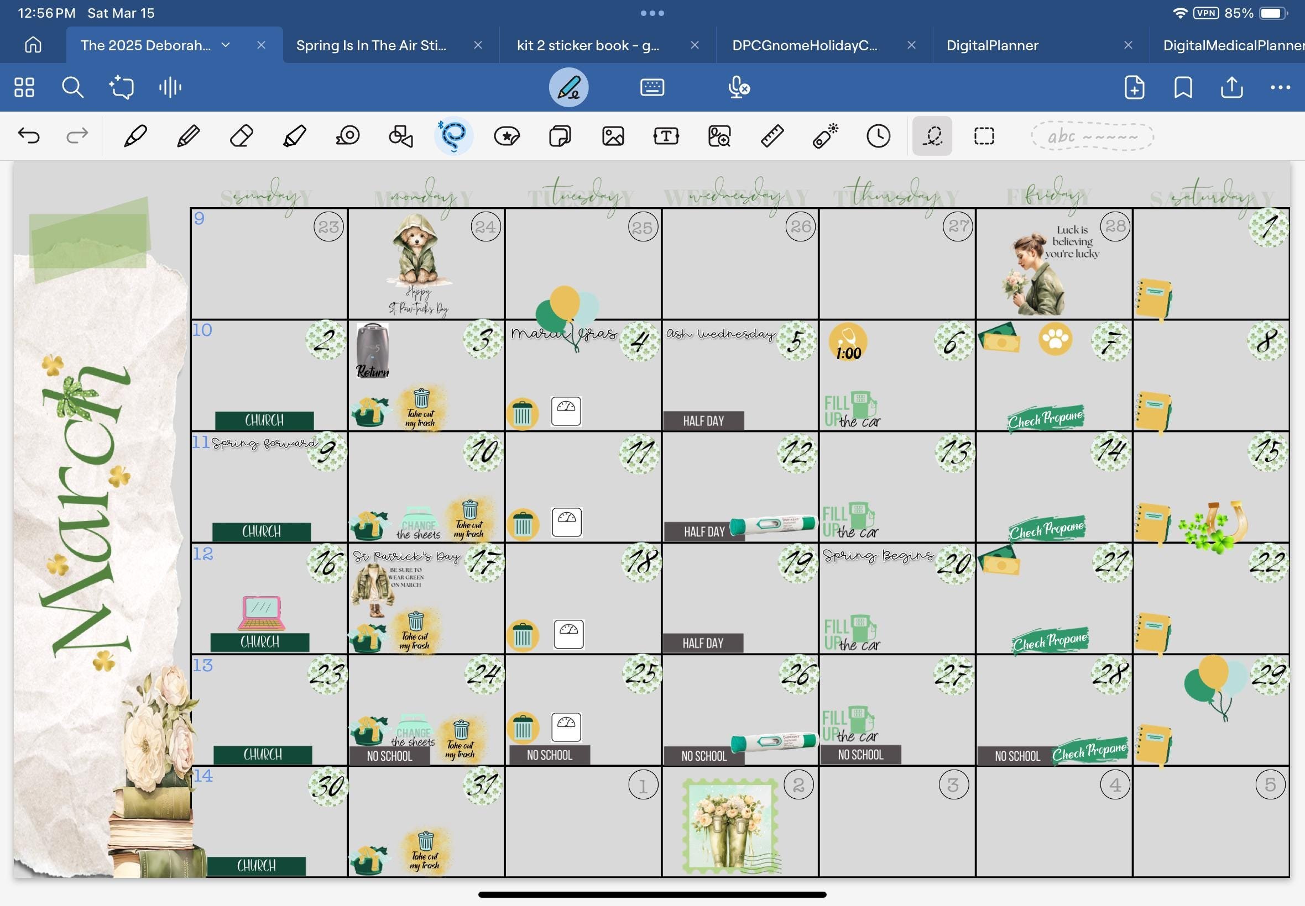Toggle the microphone recording button

pos(739,87)
